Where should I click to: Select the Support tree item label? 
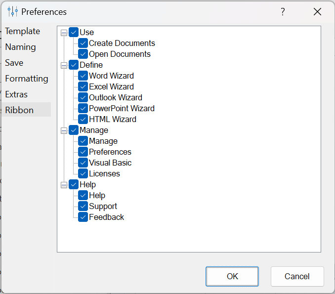(103, 206)
